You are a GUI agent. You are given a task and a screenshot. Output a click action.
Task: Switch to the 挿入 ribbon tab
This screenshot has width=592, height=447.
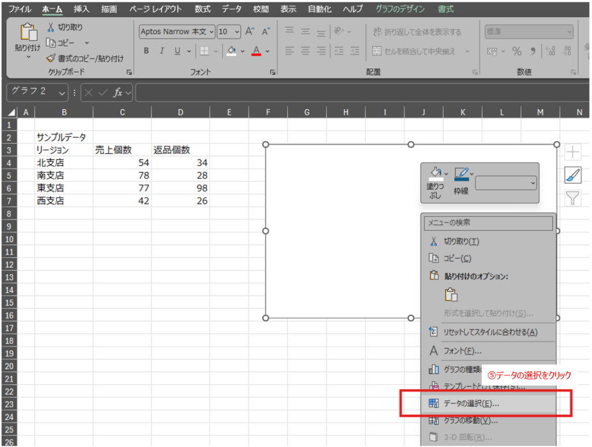pos(82,9)
